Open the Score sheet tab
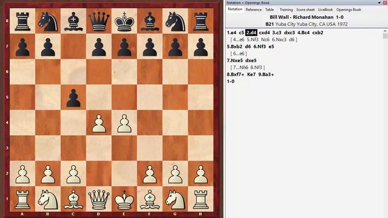This screenshot has width=388, height=218. point(306,10)
